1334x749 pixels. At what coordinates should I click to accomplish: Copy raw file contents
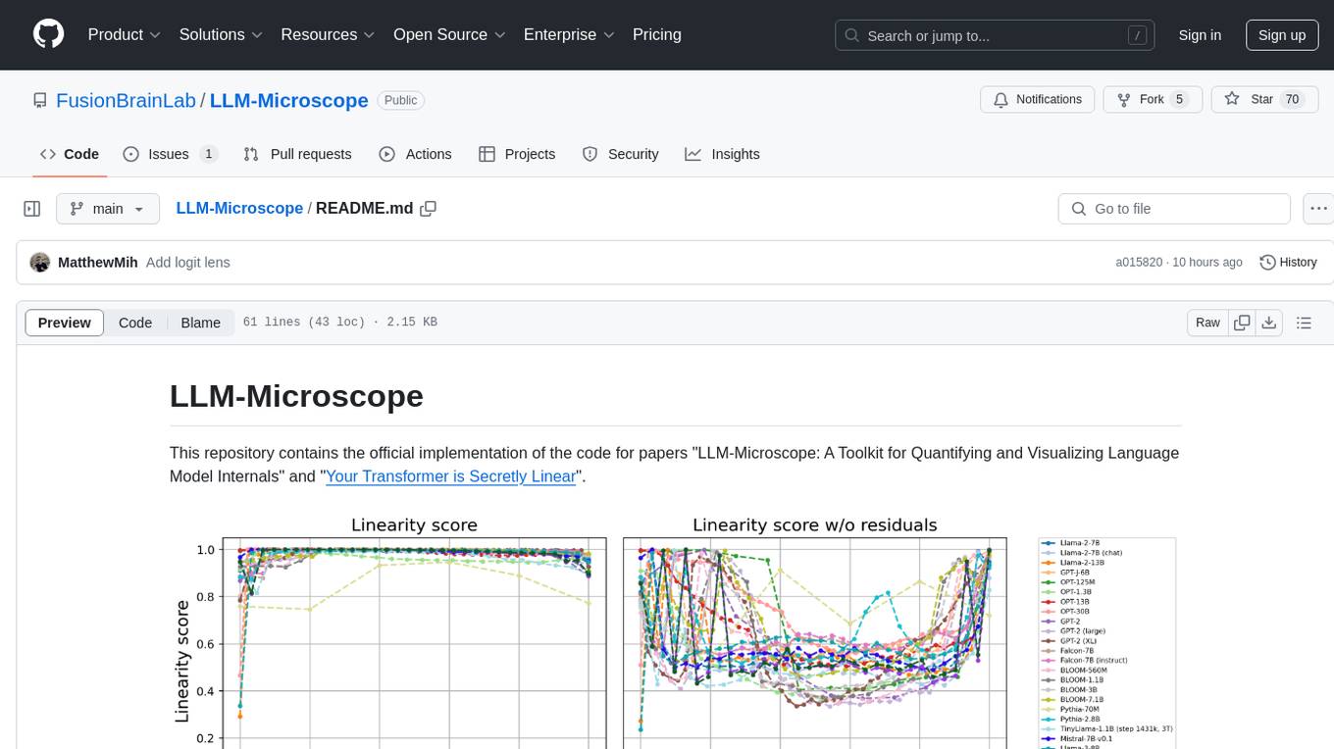1243,323
